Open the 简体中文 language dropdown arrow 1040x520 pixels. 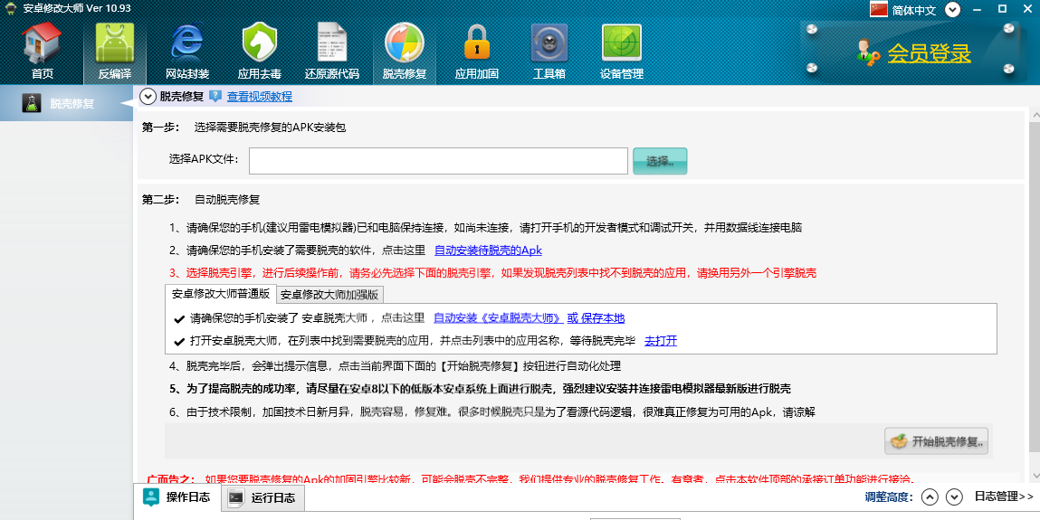[x=952, y=9]
